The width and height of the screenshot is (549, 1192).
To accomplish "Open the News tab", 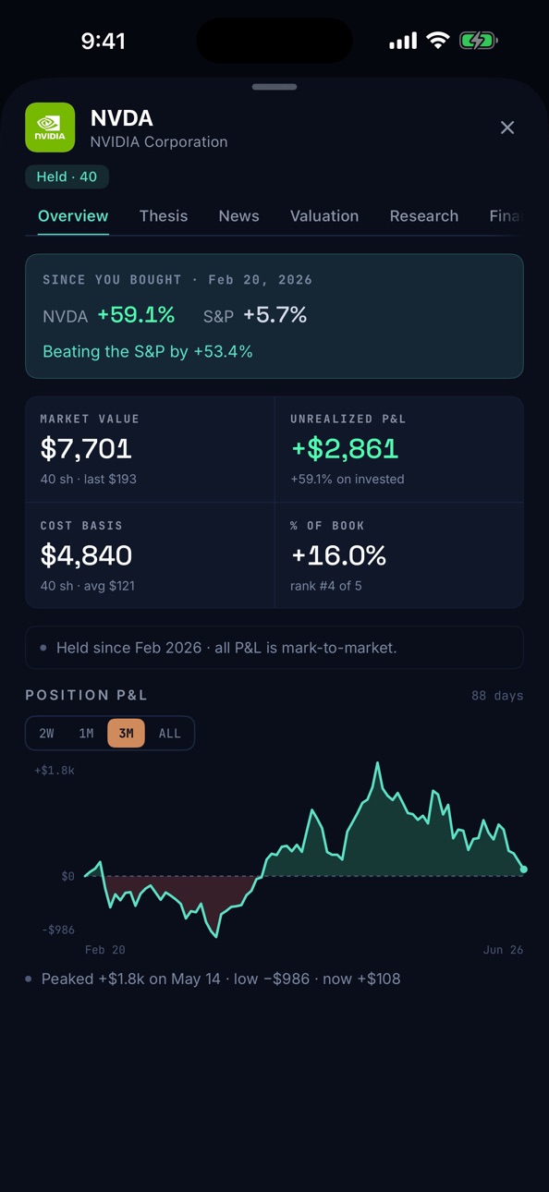I will [x=238, y=215].
